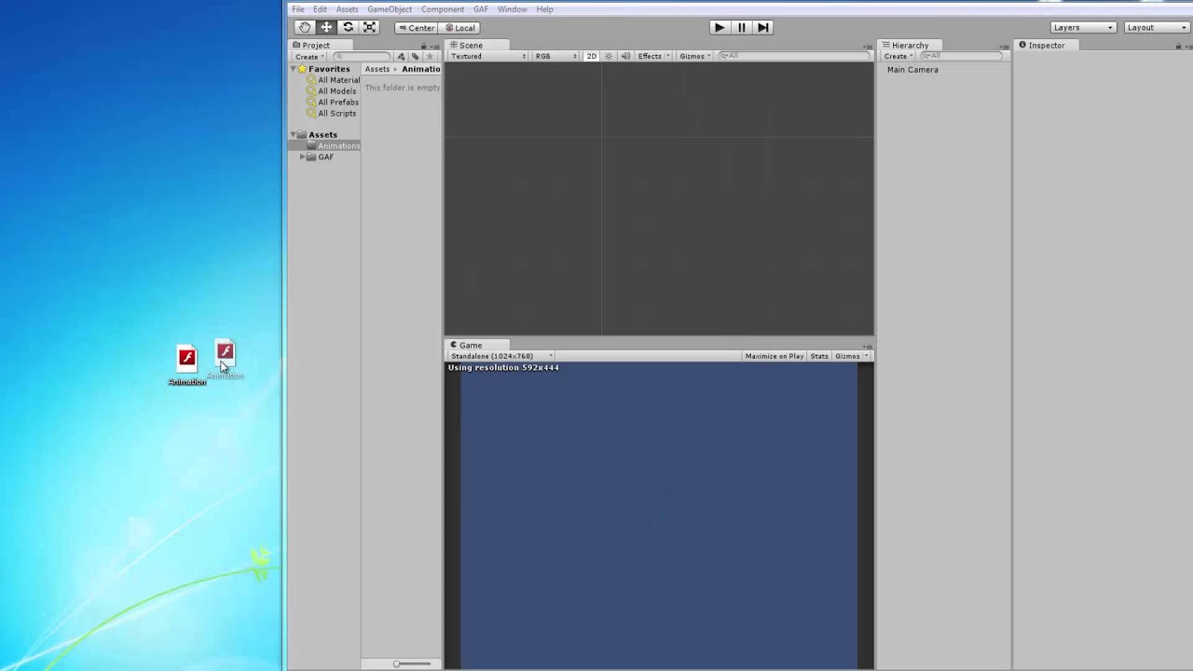
Task: Toggle Maximize on Play in Game view
Action: 774,356
